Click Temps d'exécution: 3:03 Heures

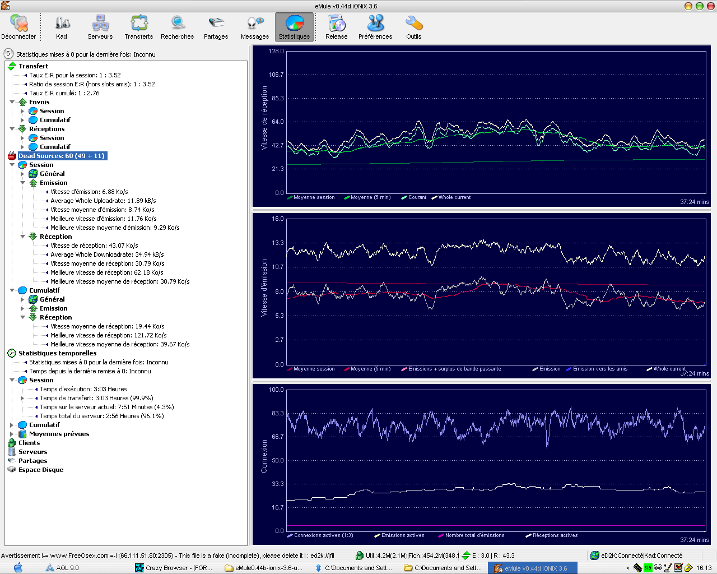click(x=83, y=389)
